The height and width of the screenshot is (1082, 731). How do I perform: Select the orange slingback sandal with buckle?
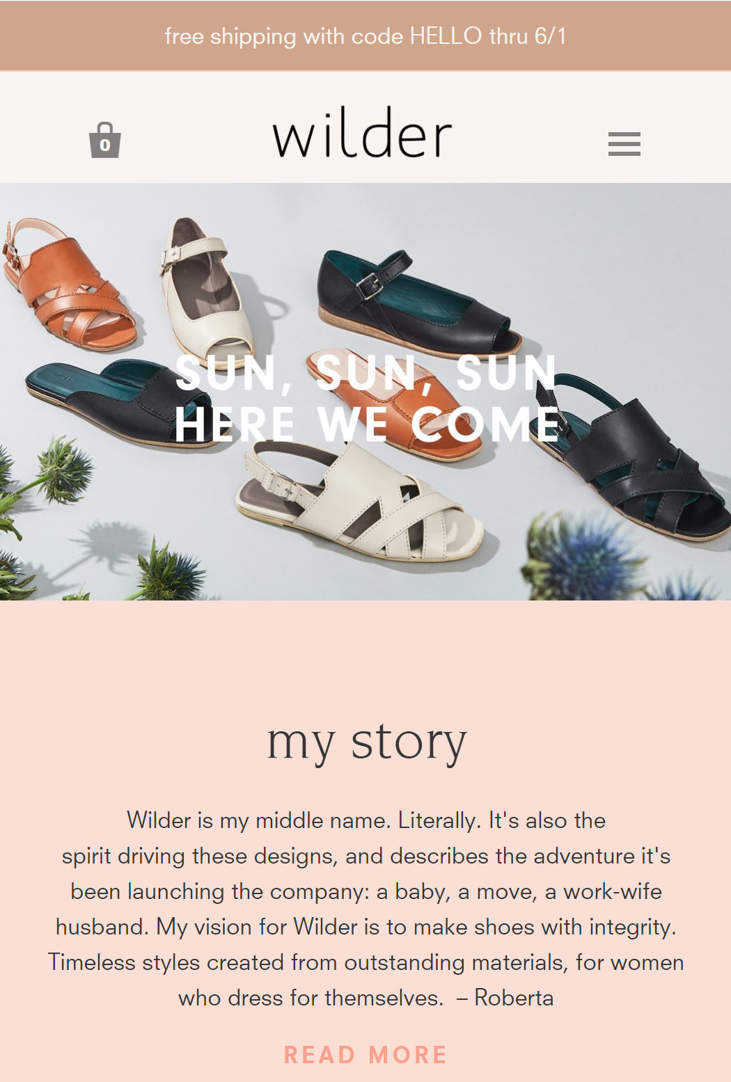tap(68, 284)
